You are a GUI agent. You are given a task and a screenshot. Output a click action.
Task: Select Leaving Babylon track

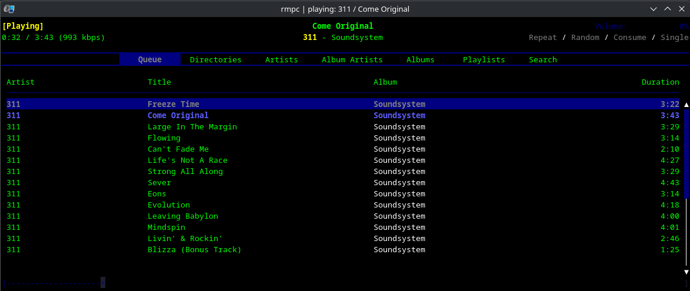coord(343,216)
